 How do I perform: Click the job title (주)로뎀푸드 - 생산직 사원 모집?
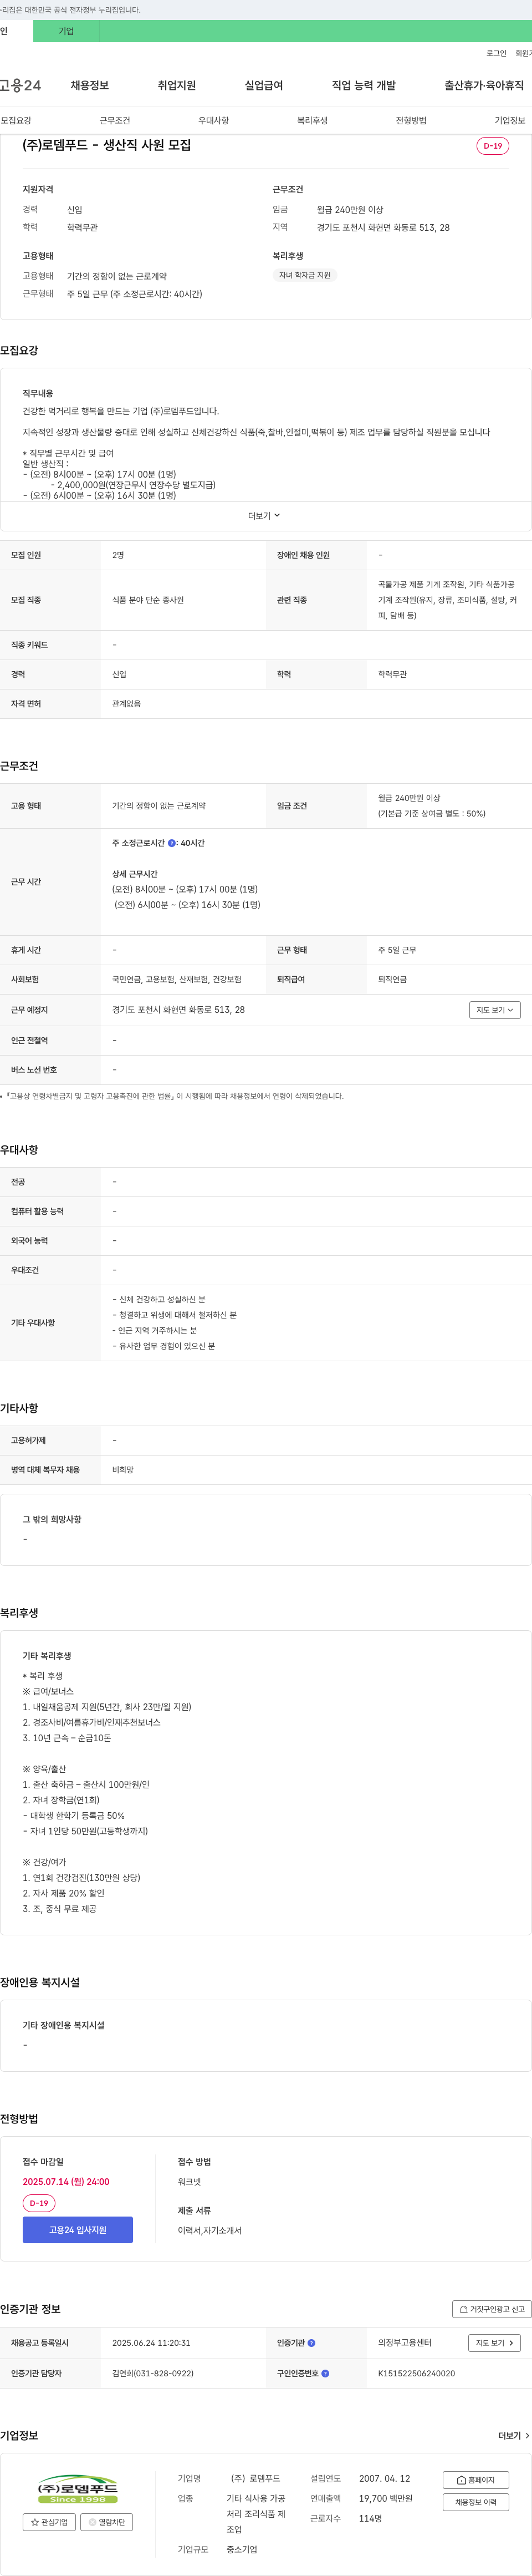pyautogui.click(x=107, y=145)
